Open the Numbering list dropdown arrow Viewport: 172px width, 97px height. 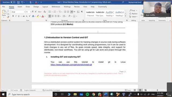(57, 12)
